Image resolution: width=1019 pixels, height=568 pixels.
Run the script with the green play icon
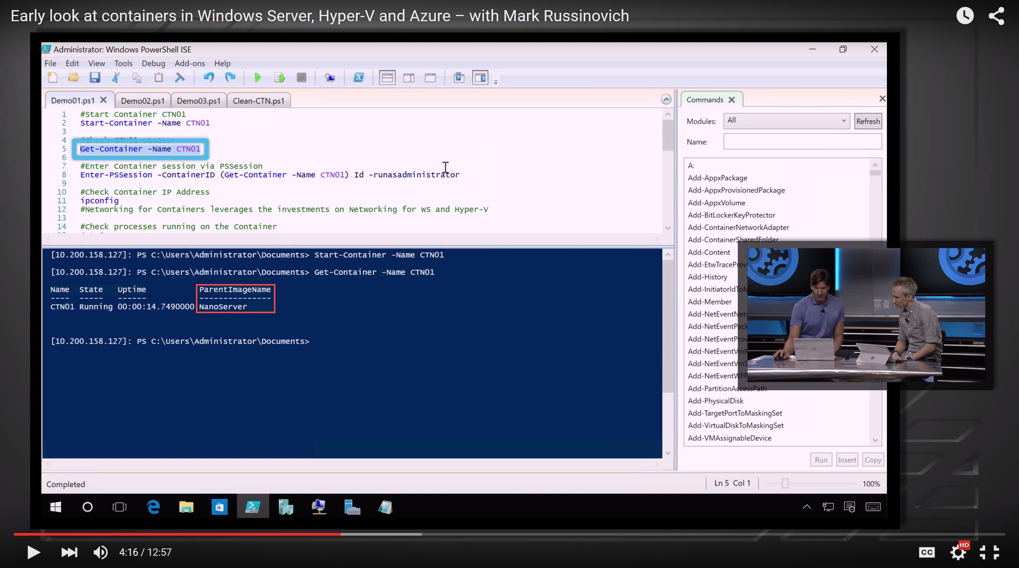point(258,78)
